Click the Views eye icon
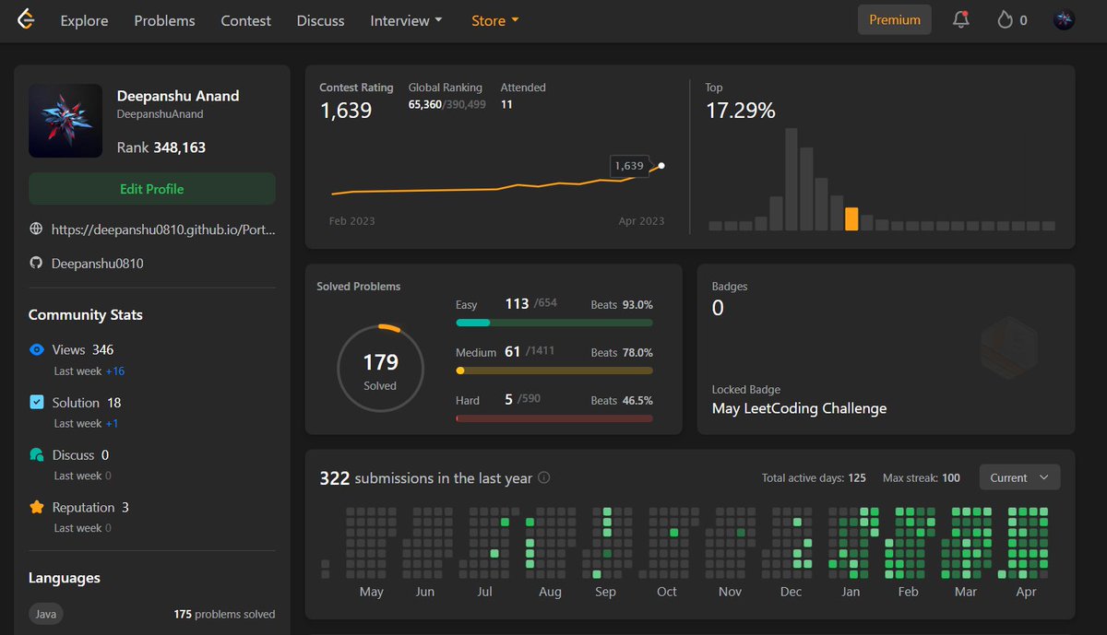Image resolution: width=1107 pixels, height=635 pixels. [x=37, y=349]
